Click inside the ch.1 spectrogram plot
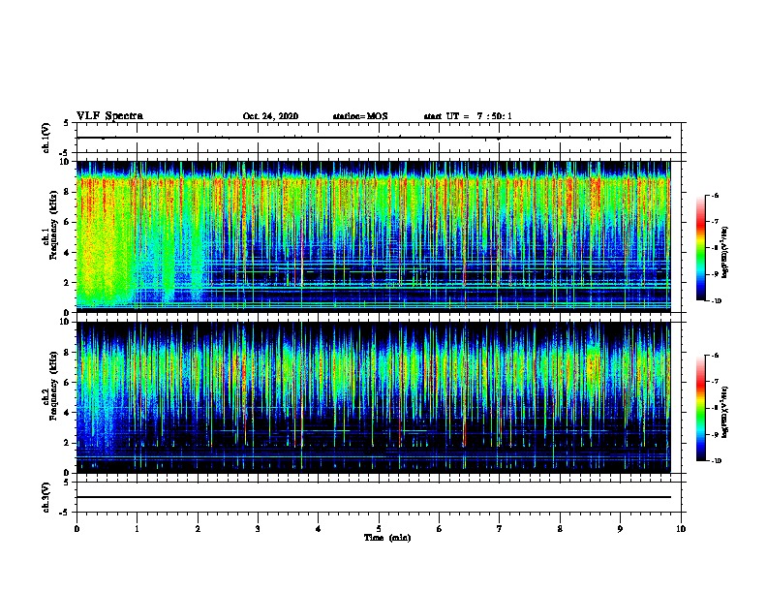The width and height of the screenshot is (767, 593). [374, 236]
